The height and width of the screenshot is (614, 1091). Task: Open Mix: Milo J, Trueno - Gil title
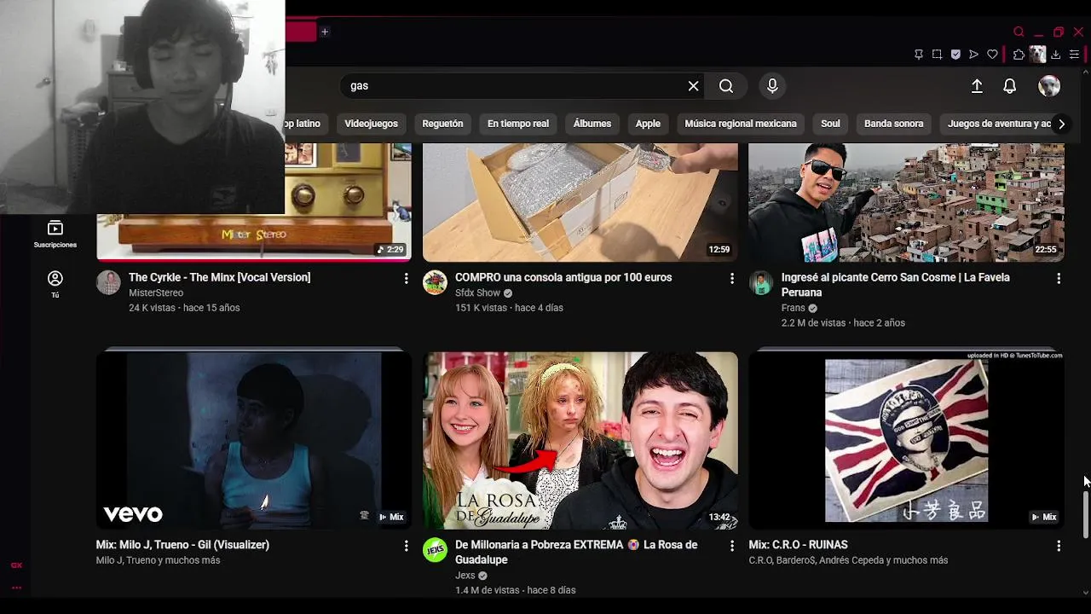click(182, 545)
